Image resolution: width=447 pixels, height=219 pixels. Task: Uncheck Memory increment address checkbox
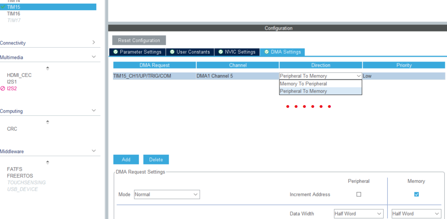point(416,194)
